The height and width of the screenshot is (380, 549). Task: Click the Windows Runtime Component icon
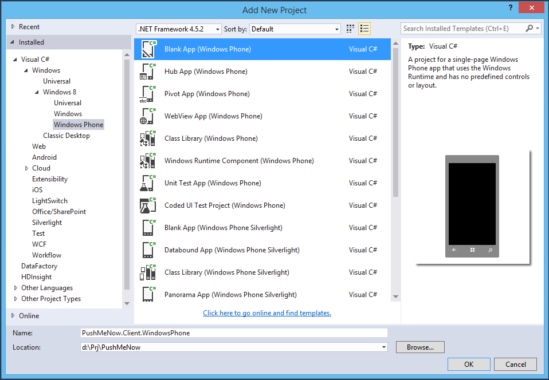tap(148, 161)
